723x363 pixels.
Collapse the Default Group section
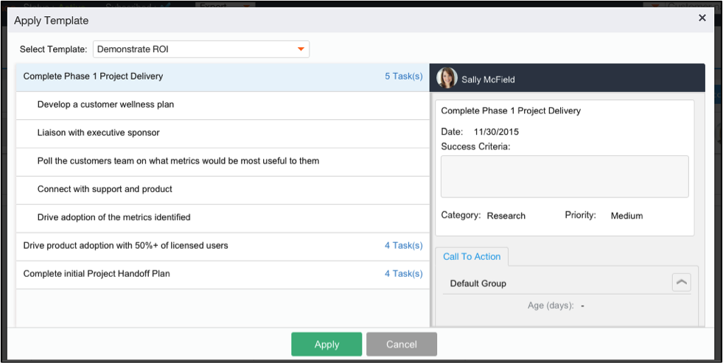click(681, 282)
